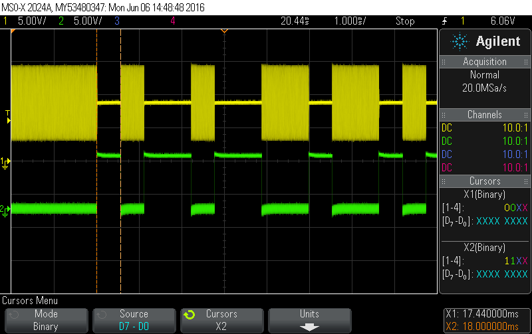Open the Cursors panel header
Image resolution: width=532 pixels, height=334 pixels.
(x=485, y=181)
